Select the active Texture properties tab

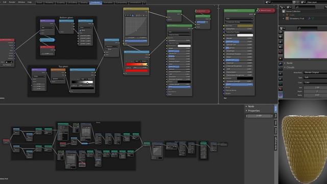pyautogui.click(x=281, y=95)
